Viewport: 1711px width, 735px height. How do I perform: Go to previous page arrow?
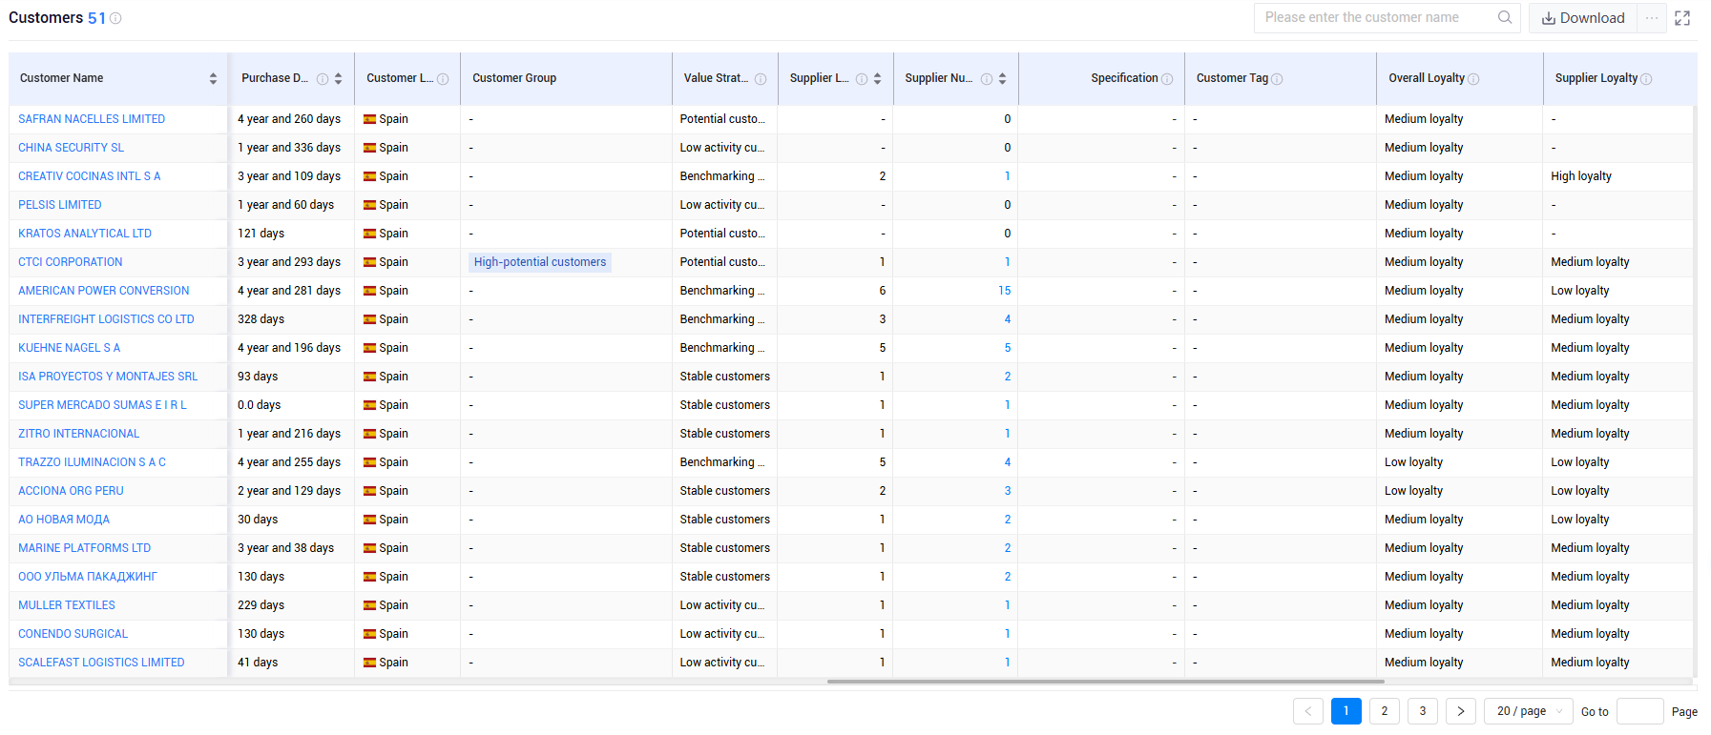click(1308, 711)
